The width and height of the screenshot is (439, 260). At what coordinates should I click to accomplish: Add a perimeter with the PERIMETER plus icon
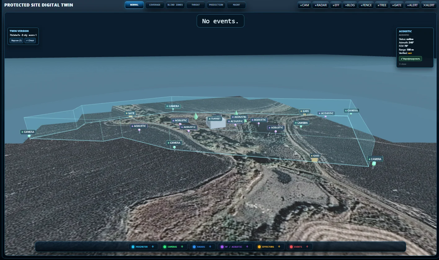pyautogui.click(x=153, y=247)
